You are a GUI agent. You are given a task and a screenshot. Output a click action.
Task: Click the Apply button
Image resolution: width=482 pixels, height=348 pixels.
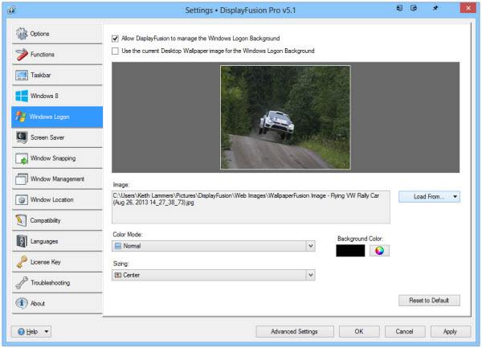tap(450, 332)
